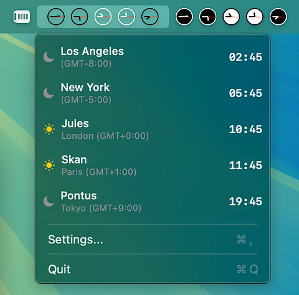Select the New York time zone entry
Viewport: 299px width, 295px height.
pos(153,93)
